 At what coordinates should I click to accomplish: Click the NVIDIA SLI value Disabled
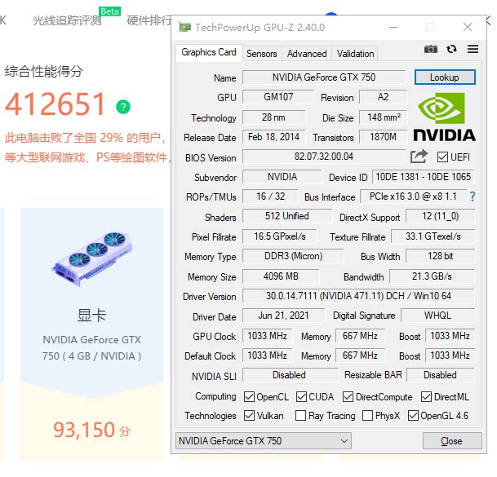click(x=289, y=375)
